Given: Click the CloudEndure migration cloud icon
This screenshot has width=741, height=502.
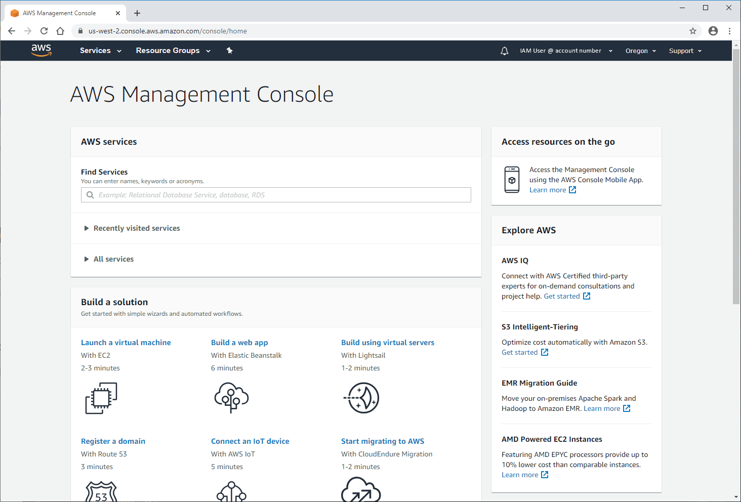Looking at the screenshot, I should coord(361,490).
